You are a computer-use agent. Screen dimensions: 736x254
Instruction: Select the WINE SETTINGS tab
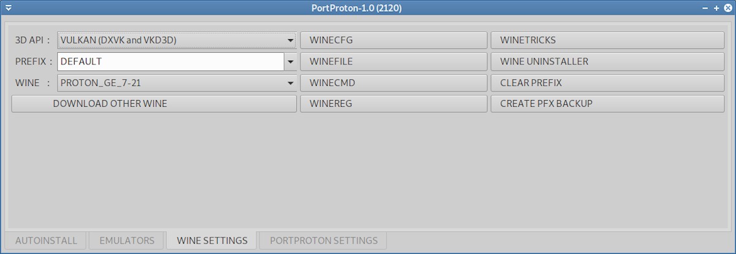click(x=212, y=241)
